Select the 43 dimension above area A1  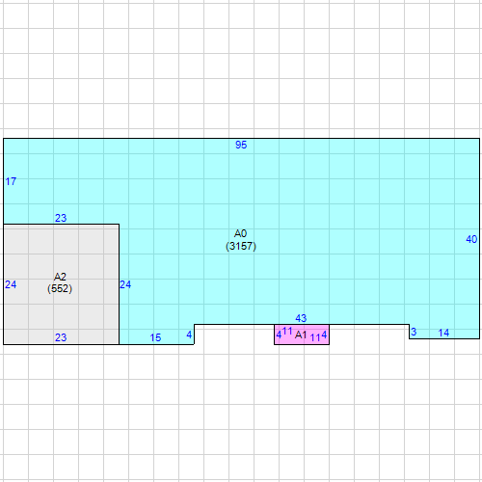(x=301, y=318)
